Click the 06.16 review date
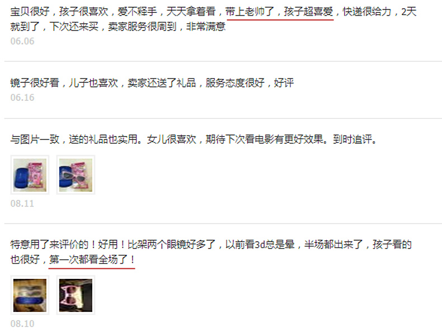The image size is (442, 336). tap(22, 97)
